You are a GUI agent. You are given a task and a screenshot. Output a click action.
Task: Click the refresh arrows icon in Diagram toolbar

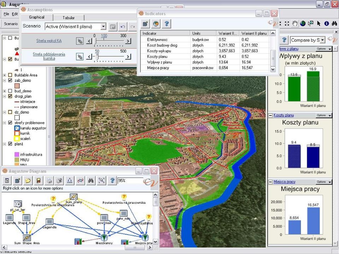pos(81,181)
